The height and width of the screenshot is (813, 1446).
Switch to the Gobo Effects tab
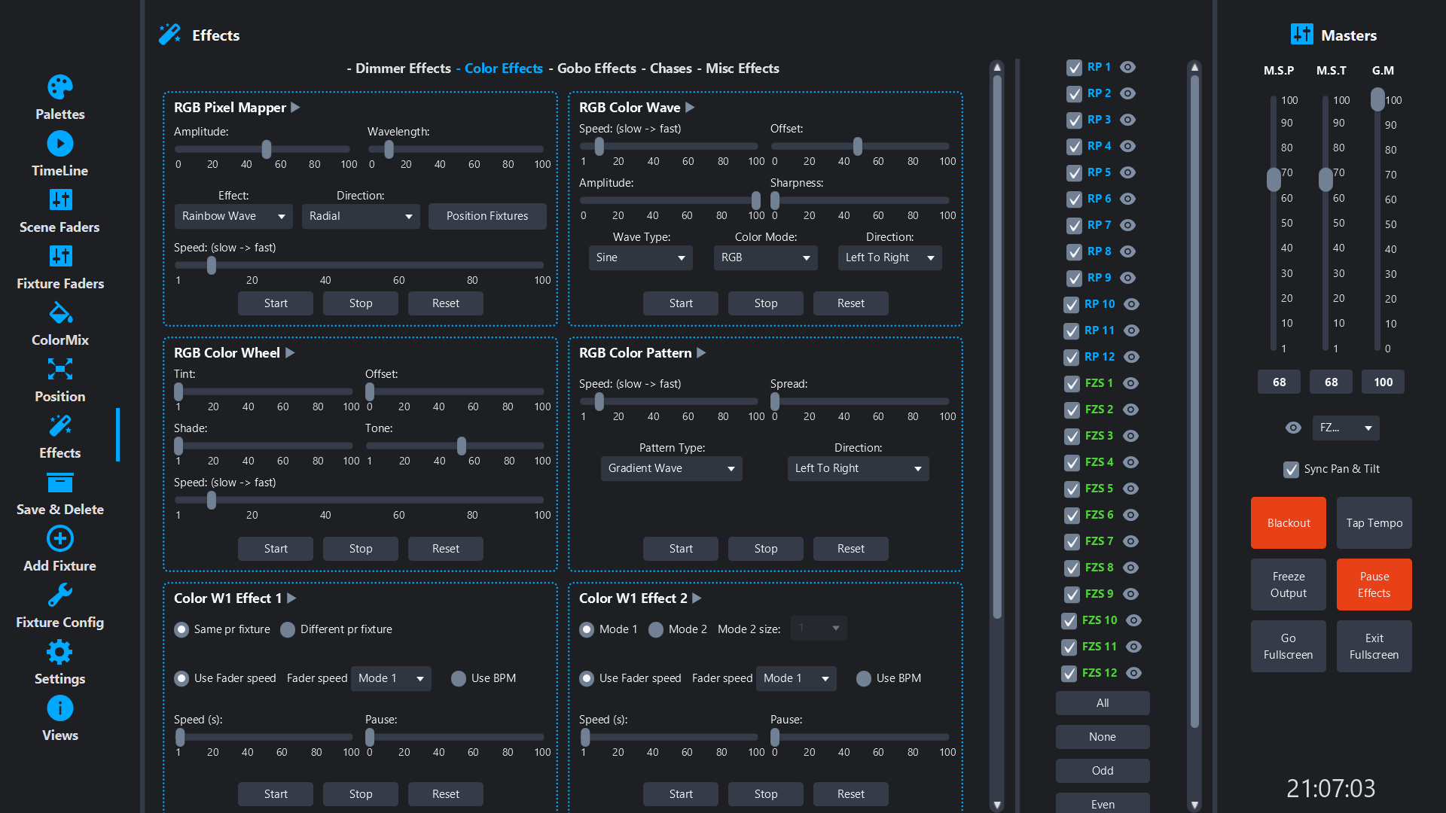coord(595,69)
